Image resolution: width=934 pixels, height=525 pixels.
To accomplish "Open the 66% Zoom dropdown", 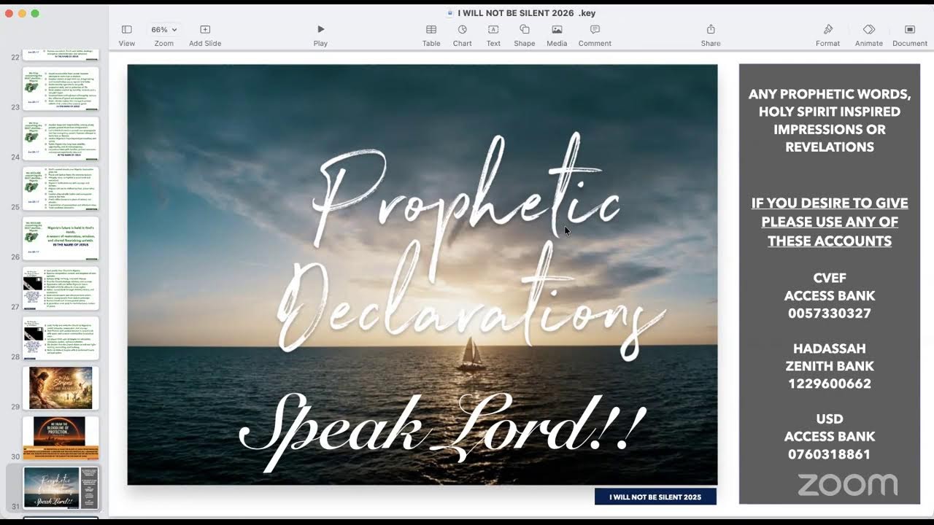I will pos(163,30).
